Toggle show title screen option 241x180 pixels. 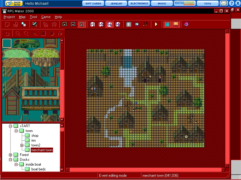[176, 24]
